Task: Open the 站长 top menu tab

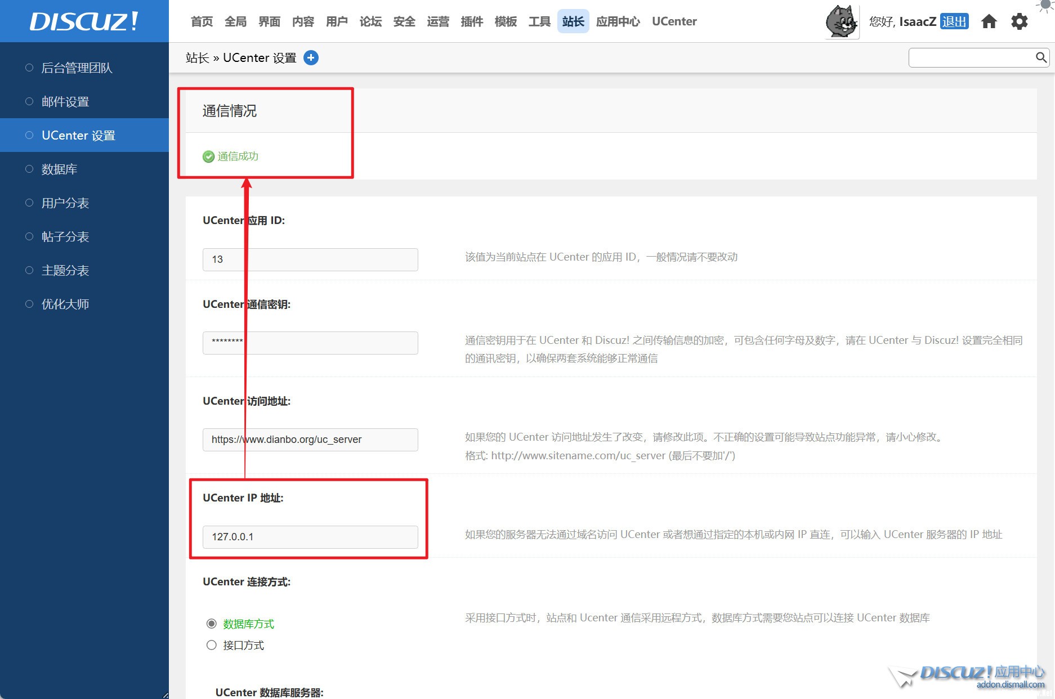Action: click(573, 21)
